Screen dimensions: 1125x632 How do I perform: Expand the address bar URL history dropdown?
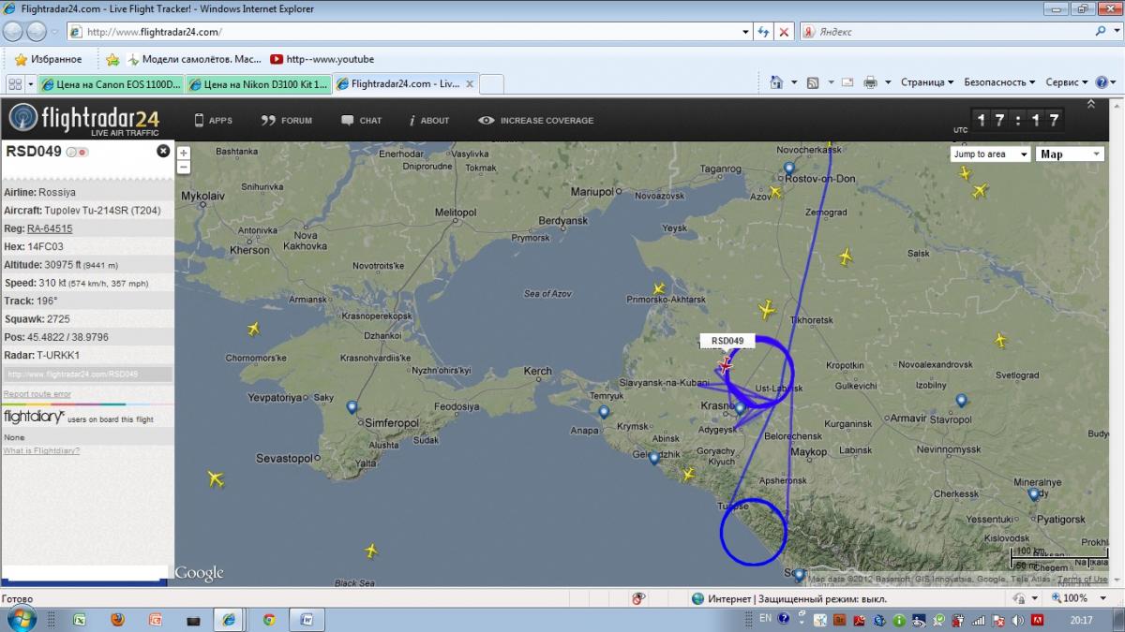point(746,32)
